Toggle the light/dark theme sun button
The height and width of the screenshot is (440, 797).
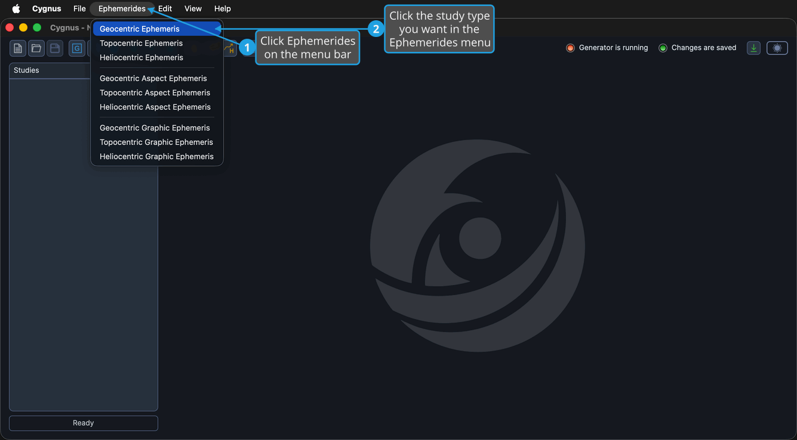[777, 48]
